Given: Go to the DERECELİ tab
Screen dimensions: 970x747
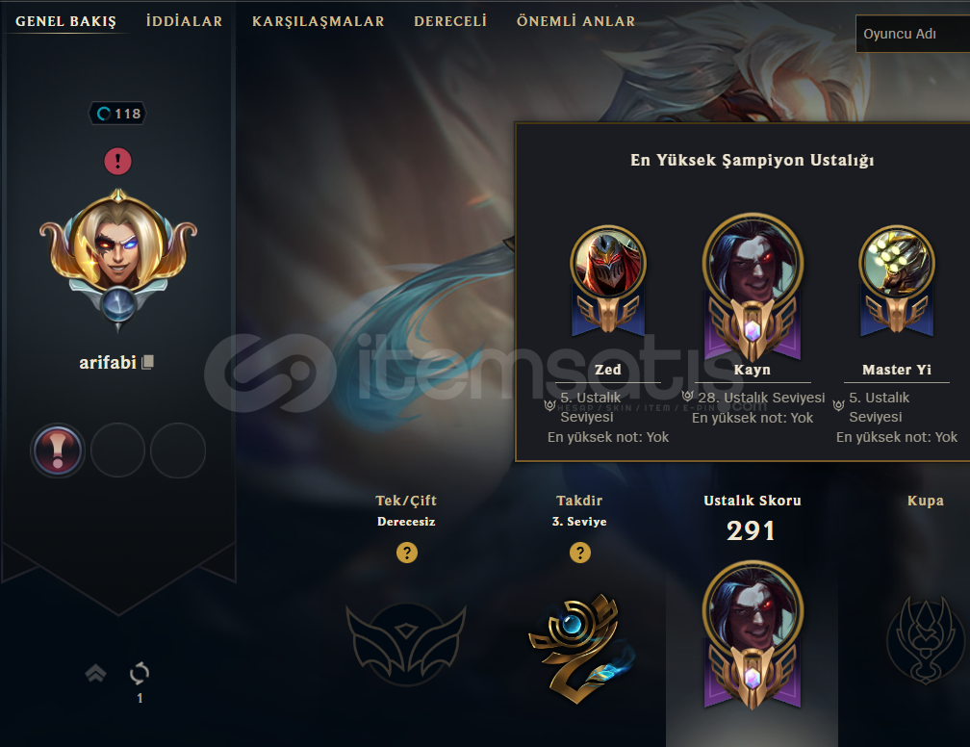Looking at the screenshot, I should pyautogui.click(x=450, y=21).
